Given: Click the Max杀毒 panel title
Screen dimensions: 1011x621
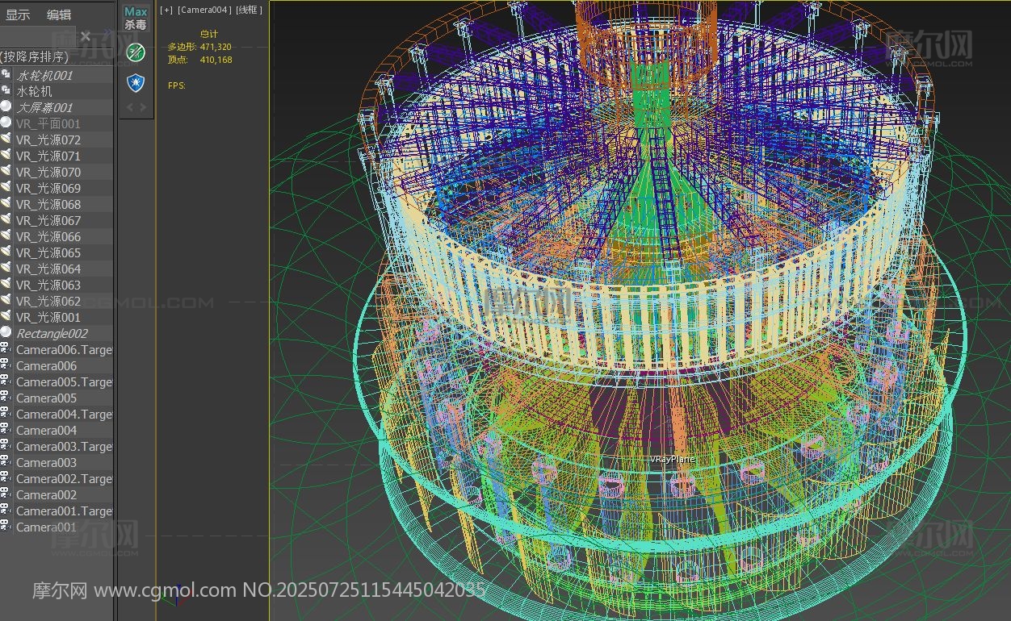Looking at the screenshot, I should click(x=136, y=18).
